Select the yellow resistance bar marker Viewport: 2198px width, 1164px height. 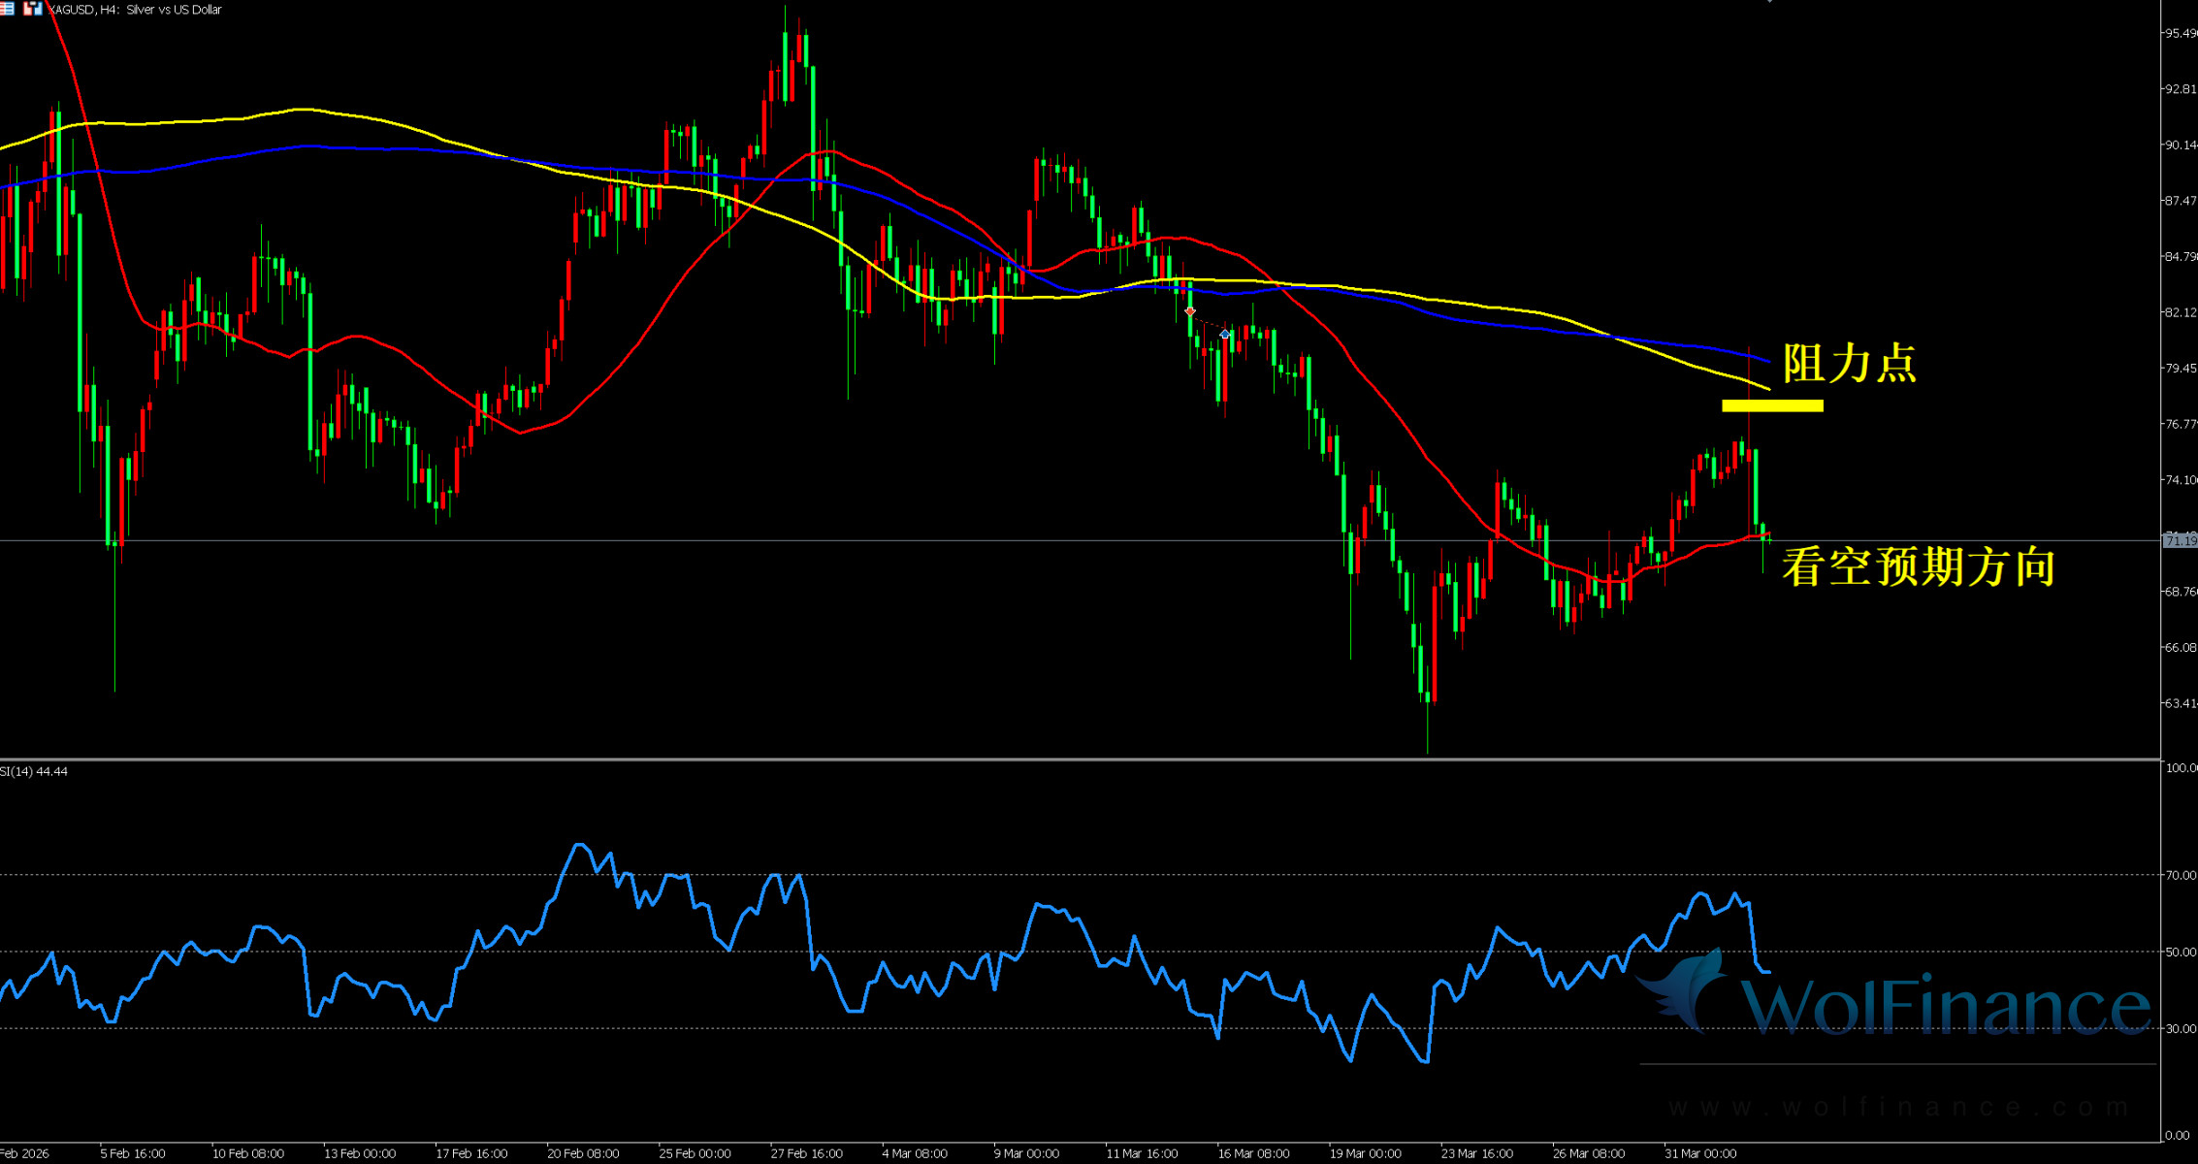click(x=1772, y=405)
